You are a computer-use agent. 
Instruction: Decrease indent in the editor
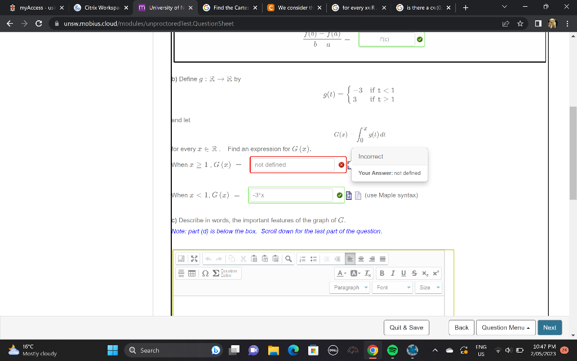(326, 259)
